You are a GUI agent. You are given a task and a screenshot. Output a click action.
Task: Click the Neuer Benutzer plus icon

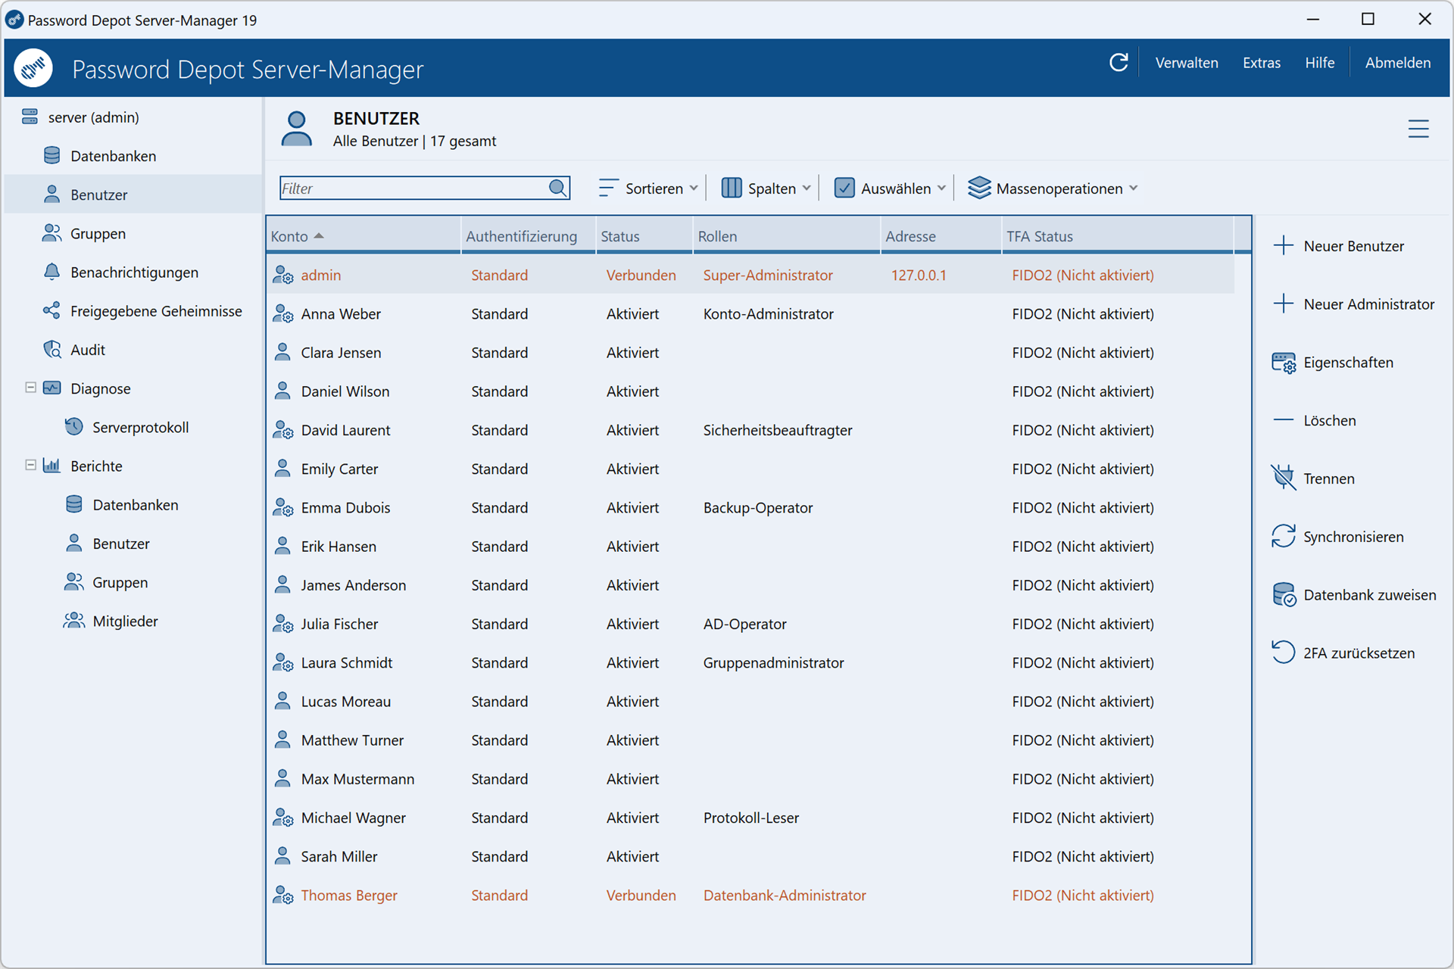(1284, 245)
